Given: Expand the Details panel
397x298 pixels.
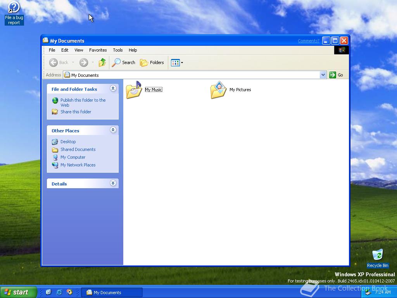Looking at the screenshot, I should point(113,183).
